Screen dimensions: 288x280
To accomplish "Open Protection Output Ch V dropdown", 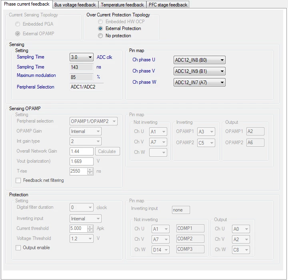I will 241,240.
